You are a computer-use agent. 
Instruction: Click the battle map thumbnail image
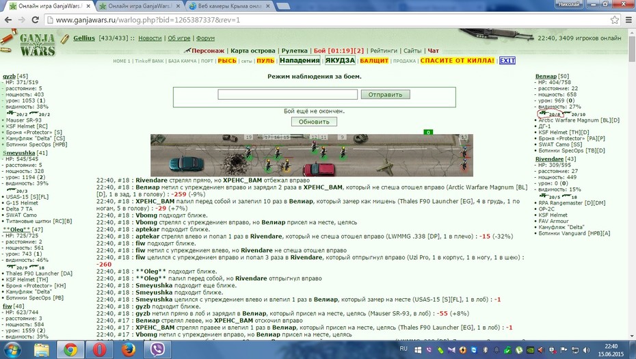coord(312,155)
